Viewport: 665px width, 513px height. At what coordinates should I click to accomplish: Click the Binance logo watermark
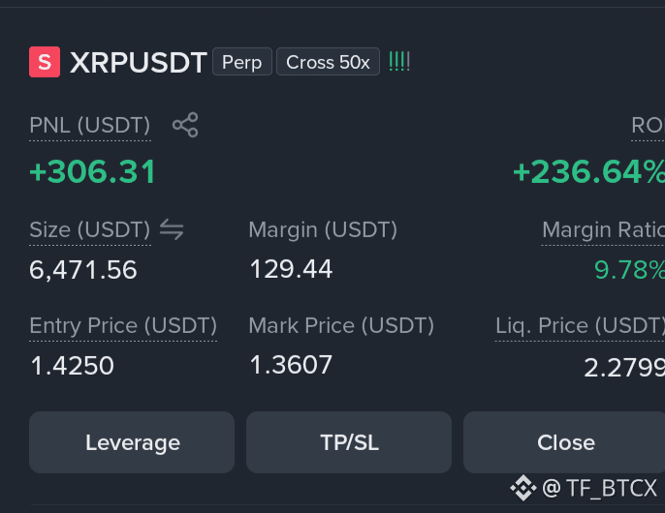coord(523,488)
